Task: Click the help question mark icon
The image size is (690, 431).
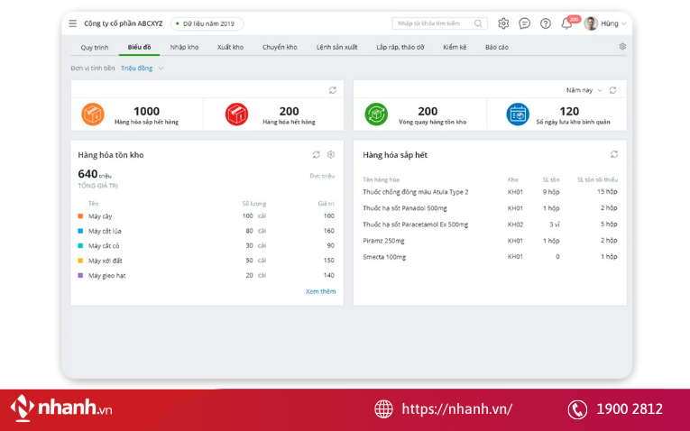Action: (x=546, y=23)
